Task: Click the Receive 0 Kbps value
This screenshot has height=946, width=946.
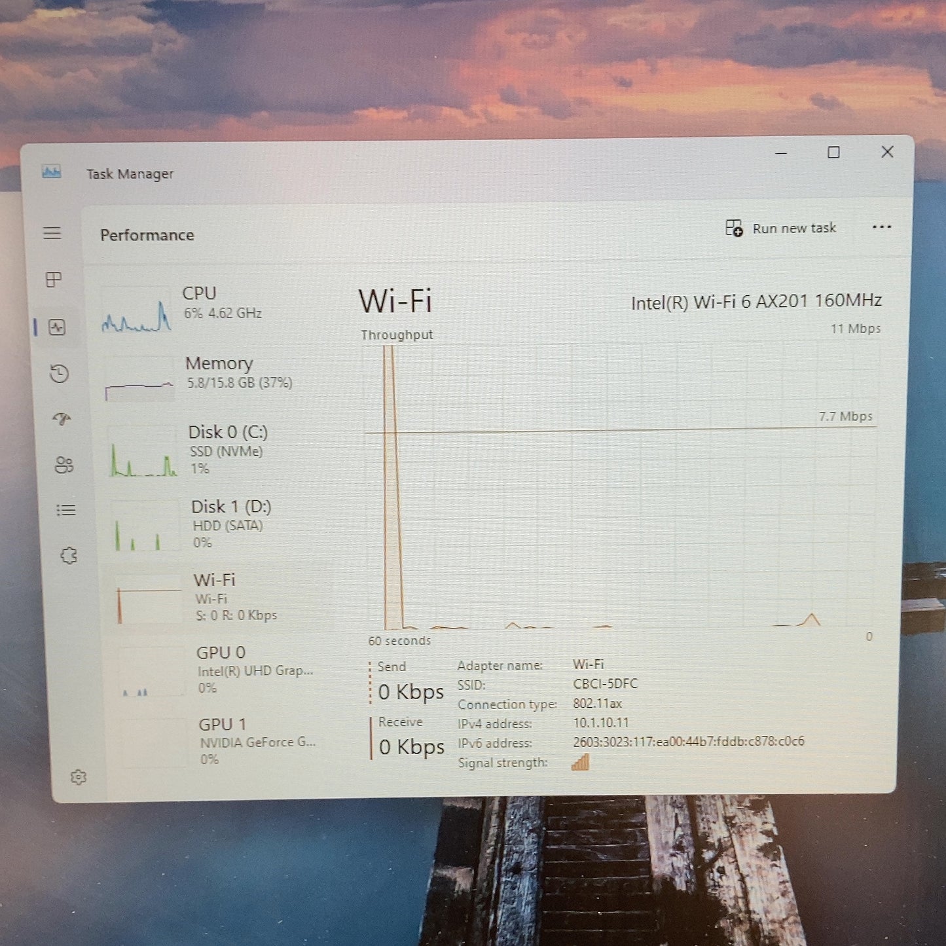Action: [x=412, y=747]
